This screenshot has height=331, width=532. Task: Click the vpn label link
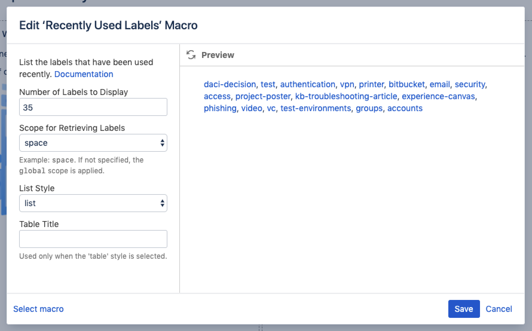click(347, 84)
